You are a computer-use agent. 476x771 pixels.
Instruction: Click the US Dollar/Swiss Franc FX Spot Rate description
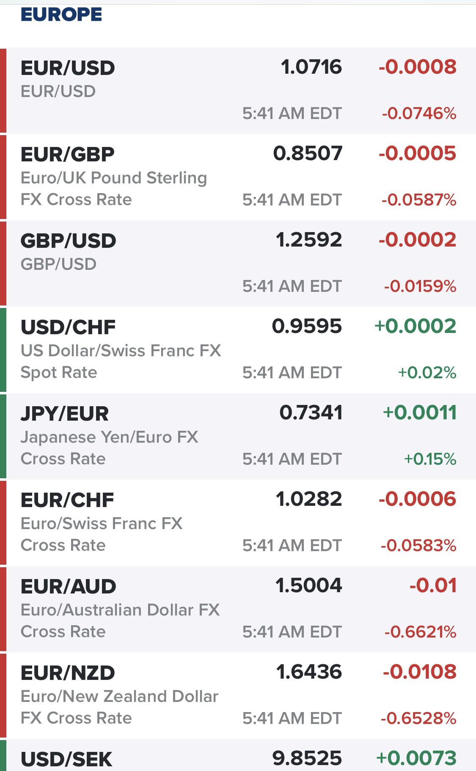click(121, 361)
